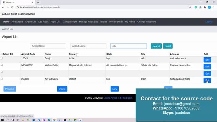The width and height of the screenshot is (217, 122).
Task: Click the 'Airport Code' column header
Action: pos(28,54)
